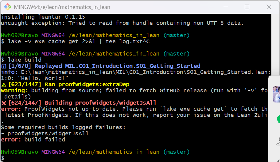The width and height of the screenshot is (280, 162).
Task: Click the yellow warning triangle icon
Action: pos(4,84)
